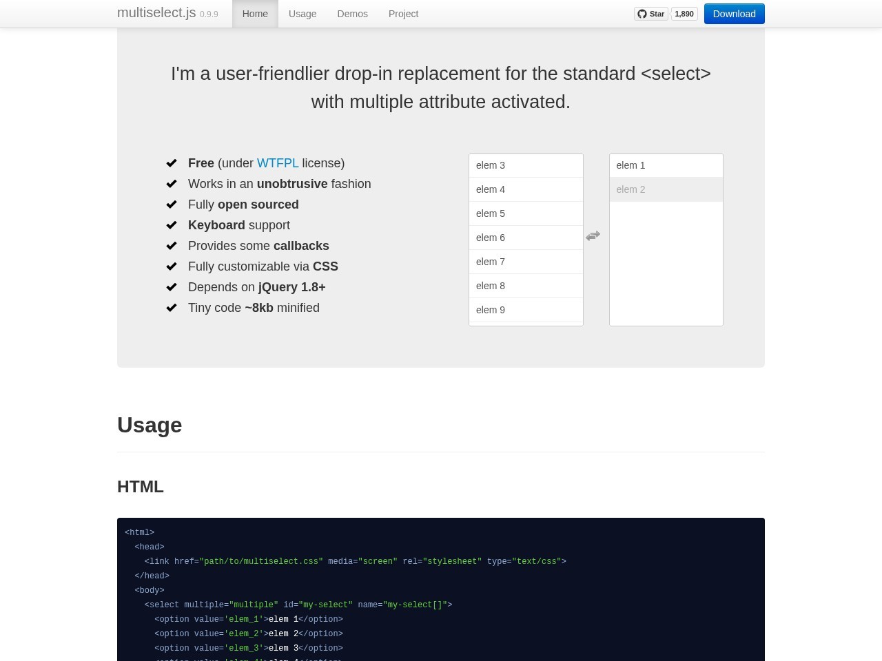Click the select multiple code line
This screenshot has height=661, width=882.
point(298,605)
